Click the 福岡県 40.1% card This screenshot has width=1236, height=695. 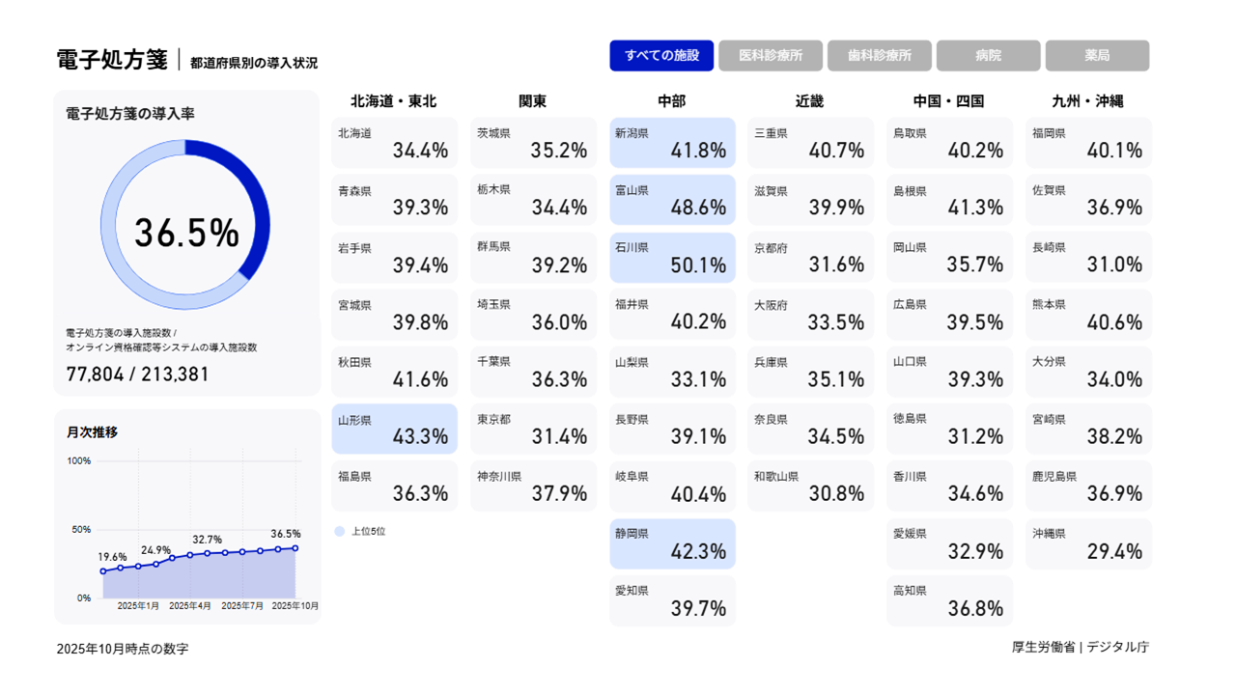coord(1088,143)
